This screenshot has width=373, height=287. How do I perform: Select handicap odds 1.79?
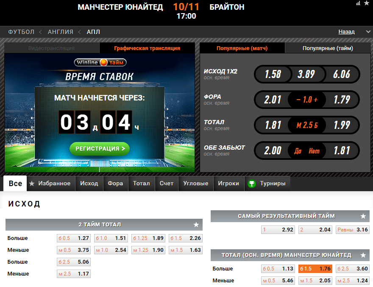pyautogui.click(x=342, y=100)
